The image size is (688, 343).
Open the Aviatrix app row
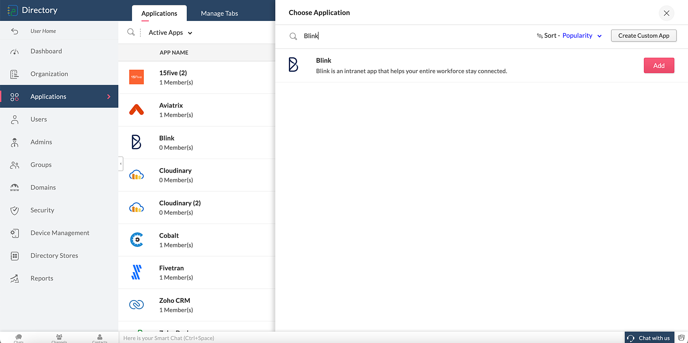pos(197,110)
